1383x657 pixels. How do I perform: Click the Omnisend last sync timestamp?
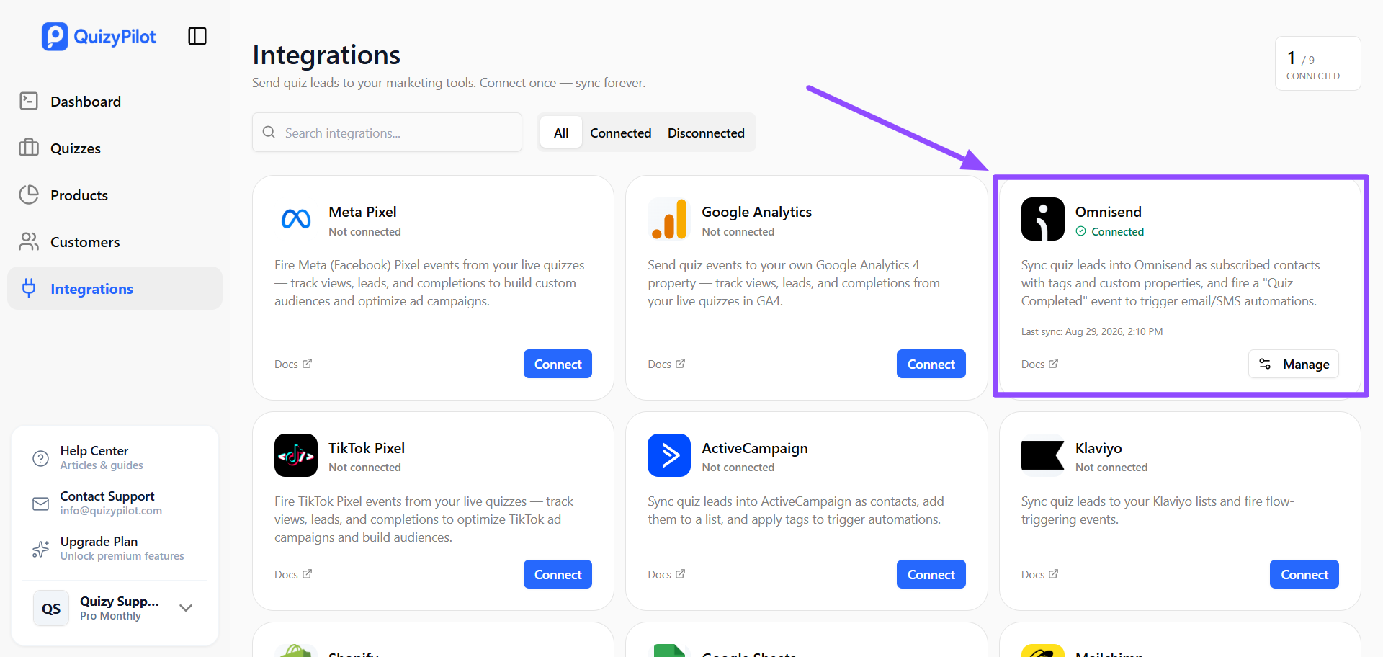[x=1091, y=331]
